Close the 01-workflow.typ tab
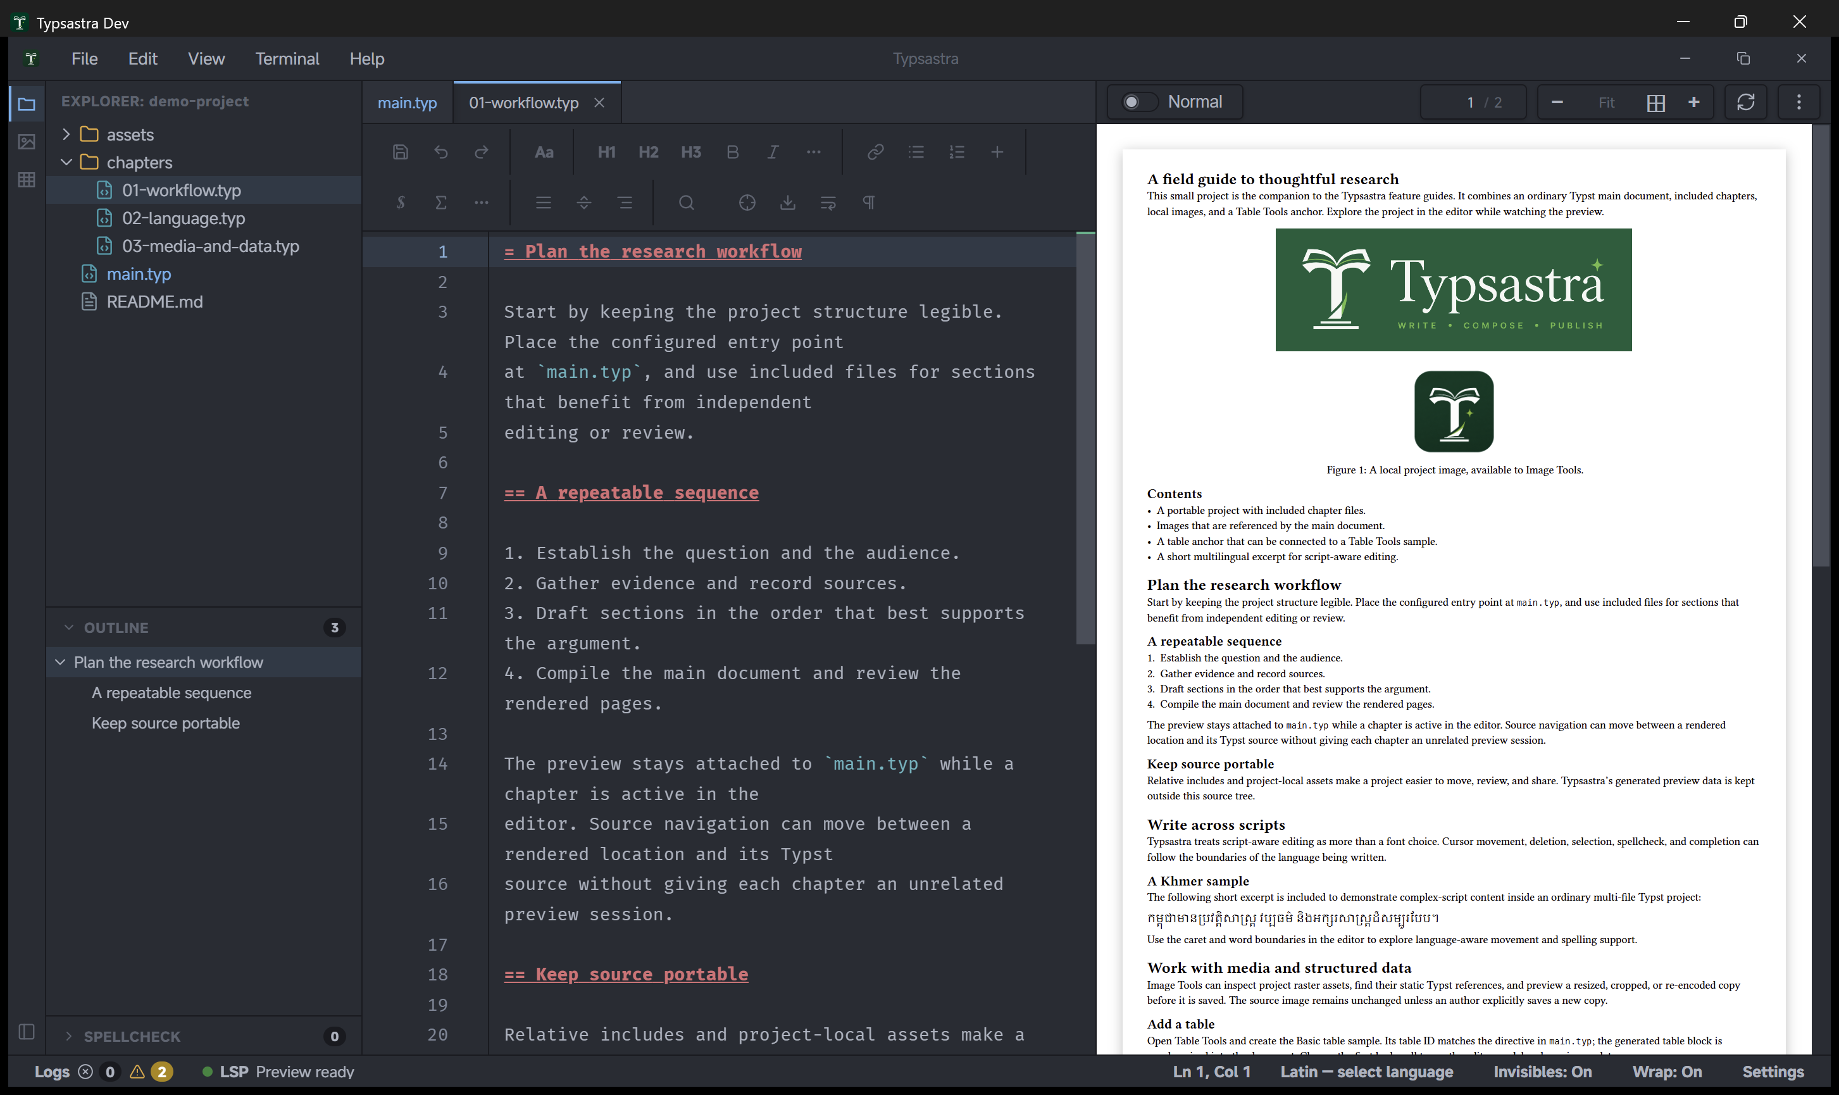The width and height of the screenshot is (1839, 1095). 600,103
